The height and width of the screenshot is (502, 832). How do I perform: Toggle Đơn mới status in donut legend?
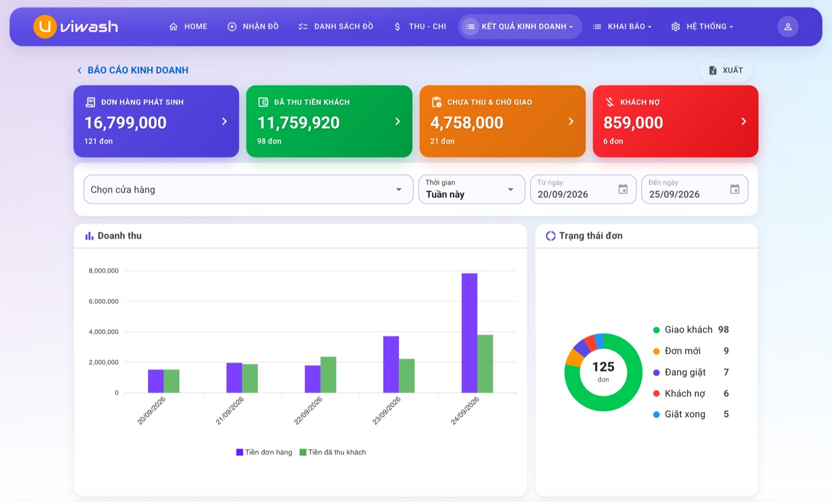pos(691,351)
